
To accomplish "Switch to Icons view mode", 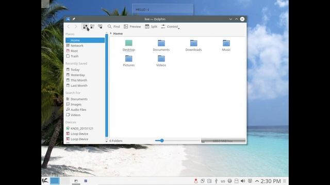I will click(85, 27).
